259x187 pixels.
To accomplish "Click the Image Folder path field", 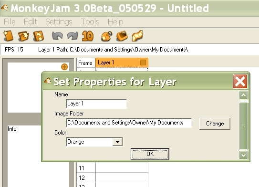I will pos(129,123).
